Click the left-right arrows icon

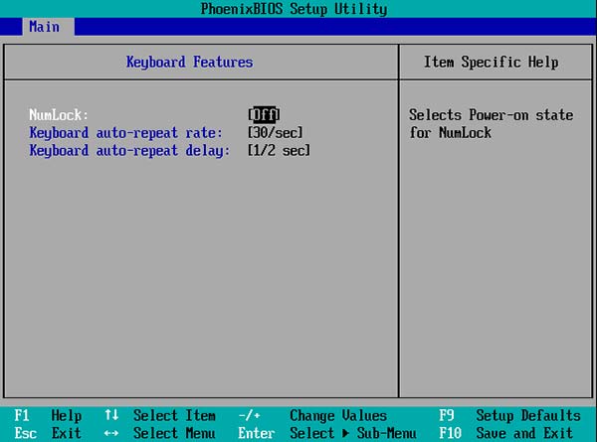click(111, 433)
